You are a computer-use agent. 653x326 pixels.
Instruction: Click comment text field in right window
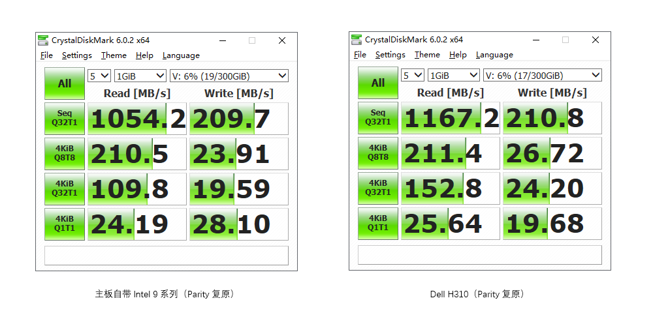click(480, 254)
